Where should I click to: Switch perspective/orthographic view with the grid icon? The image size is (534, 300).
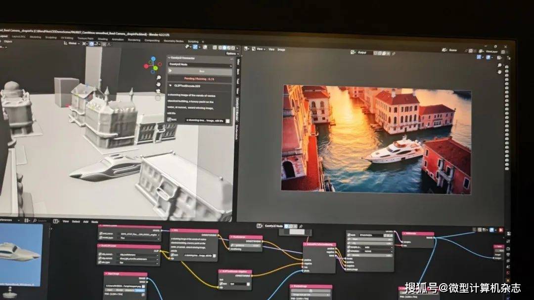point(158,98)
